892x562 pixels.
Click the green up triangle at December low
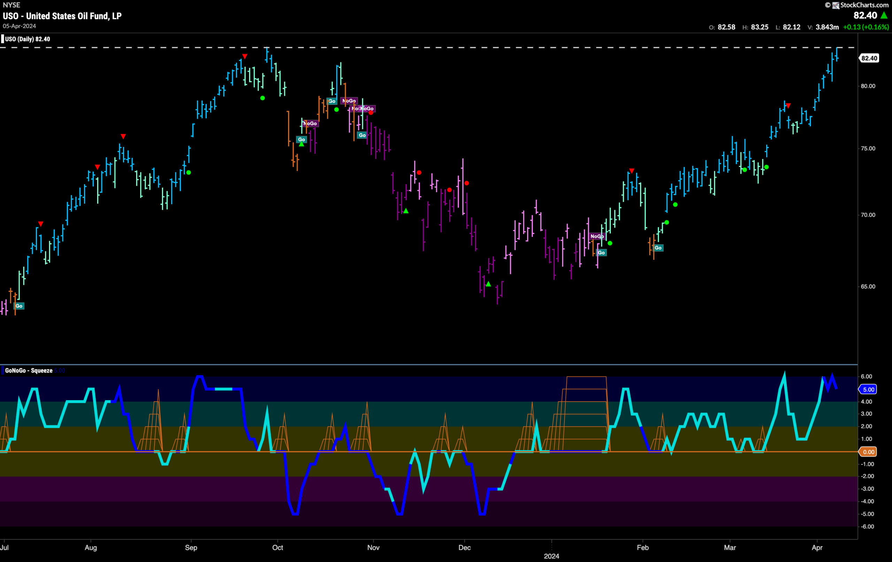[x=488, y=284]
